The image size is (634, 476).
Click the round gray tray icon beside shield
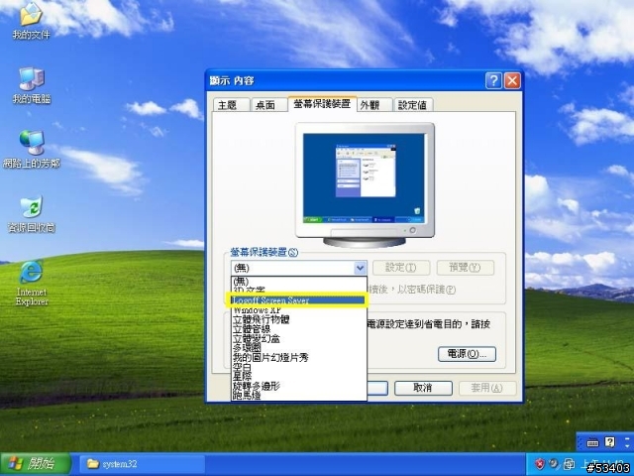(554, 463)
